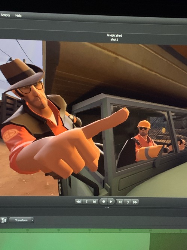The width and height of the screenshot is (187, 250).
Task: Open the Help menu
Action: click(x=18, y=16)
